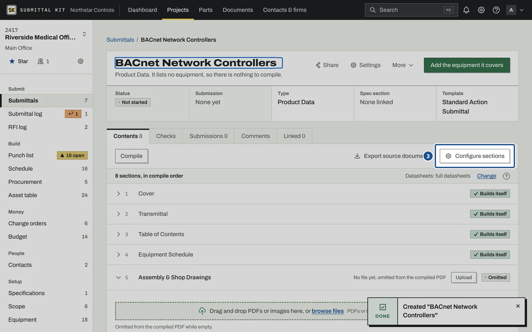Viewport: 532px width, 332px height.
Task: Open the notifications bell
Action: 466,10
